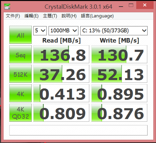The image size is (156, 143).
Task: Close the CrystalDiskMark window
Action: tap(145, 5)
